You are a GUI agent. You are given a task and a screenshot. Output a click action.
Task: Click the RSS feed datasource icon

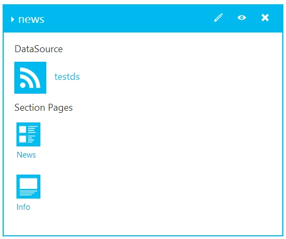pos(30,78)
